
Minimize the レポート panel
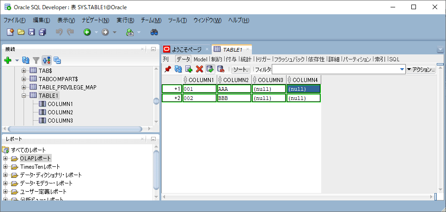[x=153, y=139]
